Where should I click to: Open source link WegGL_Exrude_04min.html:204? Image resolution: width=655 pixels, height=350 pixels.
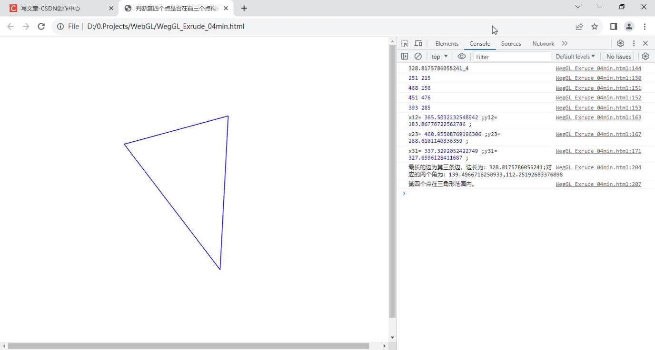coord(598,167)
